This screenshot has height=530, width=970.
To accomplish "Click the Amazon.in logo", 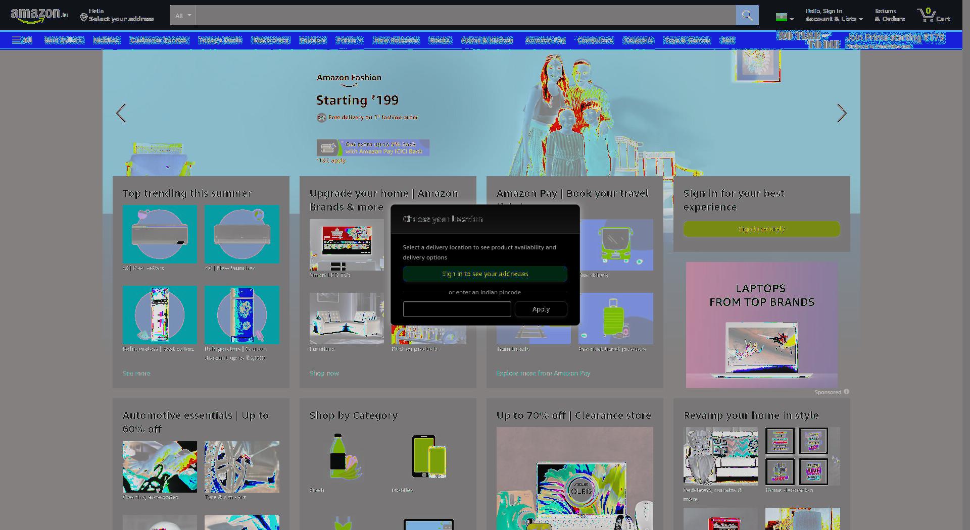I will point(39,15).
